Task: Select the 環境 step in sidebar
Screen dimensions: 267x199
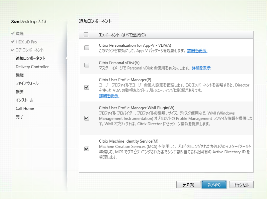Action: [x=20, y=33]
